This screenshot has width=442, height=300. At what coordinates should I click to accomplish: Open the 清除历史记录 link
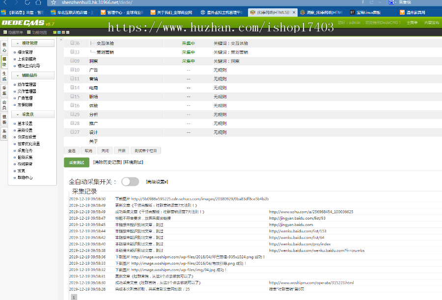click(107, 162)
